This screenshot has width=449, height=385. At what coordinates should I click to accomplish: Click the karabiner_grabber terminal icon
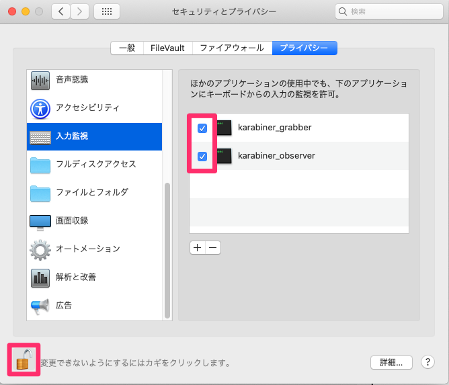(x=224, y=128)
